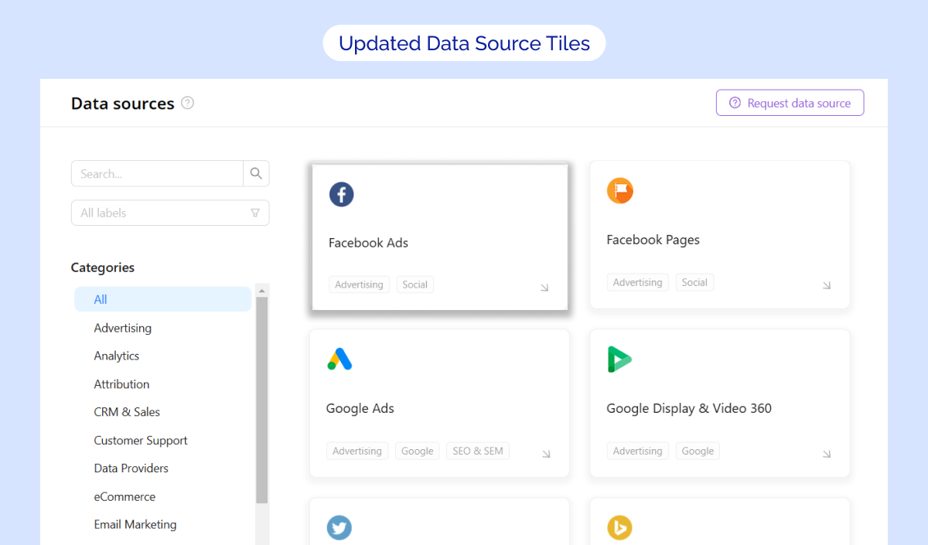Click the categories list scrollbar up arrow
This screenshot has width=928, height=545.
pos(261,291)
